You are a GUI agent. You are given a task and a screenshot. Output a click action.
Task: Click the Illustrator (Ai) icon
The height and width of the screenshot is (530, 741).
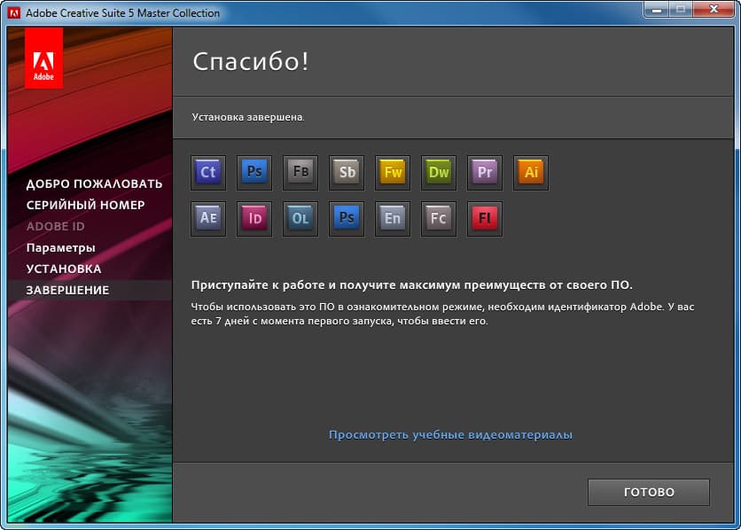pos(531,173)
